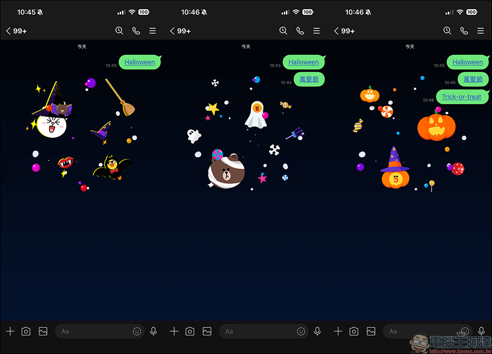Tap the microphone icon on the left phone

(x=154, y=331)
